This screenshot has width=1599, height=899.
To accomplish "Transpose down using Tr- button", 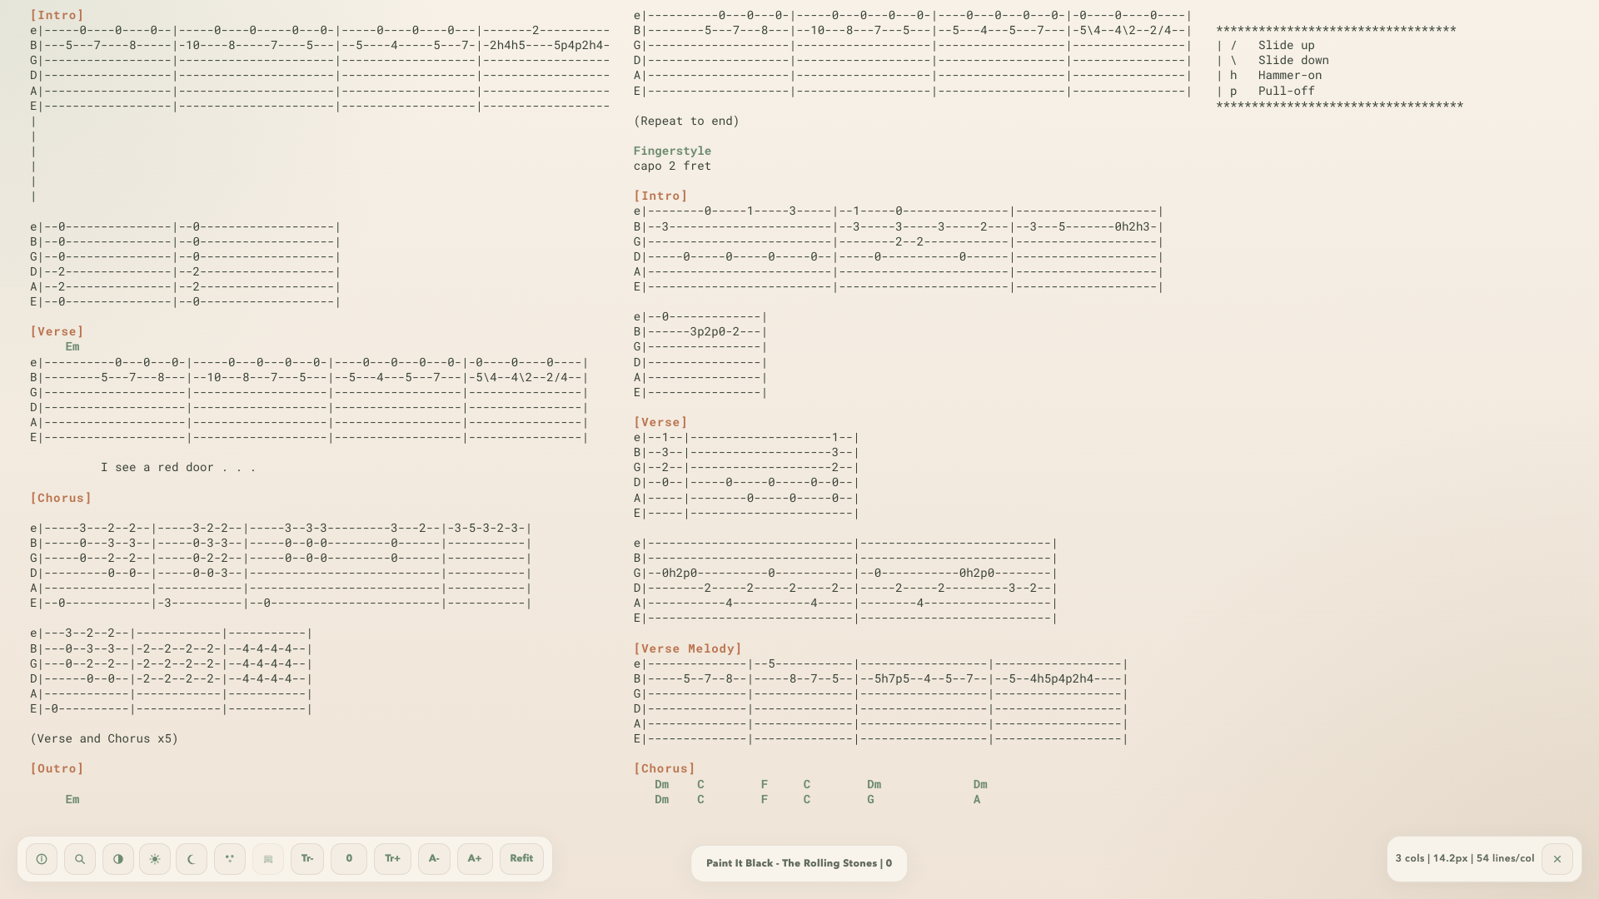I will pyautogui.click(x=306, y=858).
